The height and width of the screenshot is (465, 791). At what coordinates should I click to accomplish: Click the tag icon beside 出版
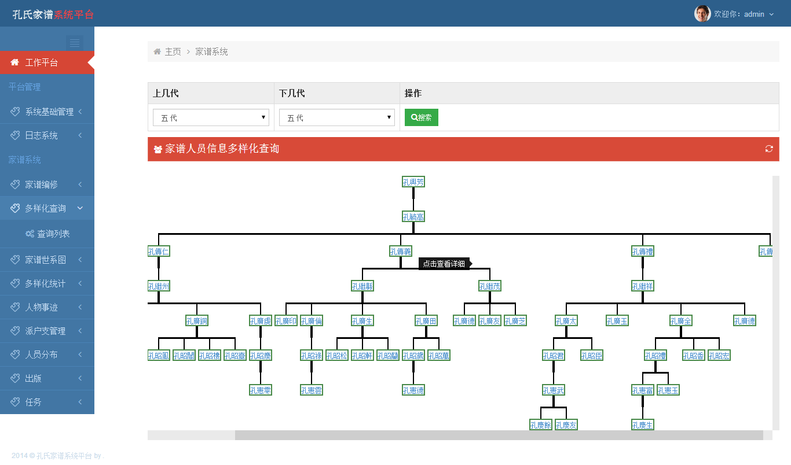click(16, 378)
